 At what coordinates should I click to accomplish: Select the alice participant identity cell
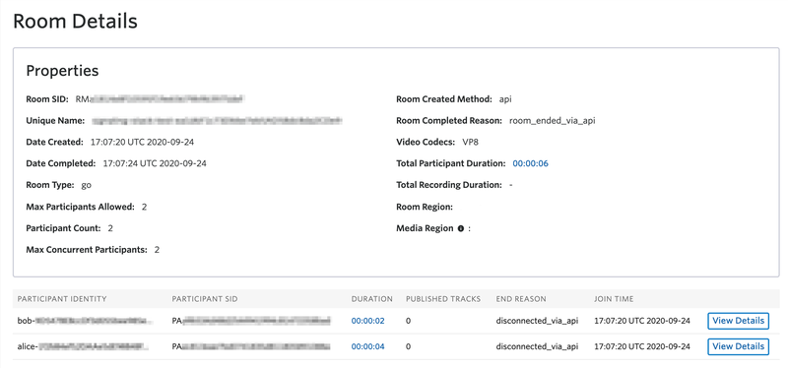83,346
